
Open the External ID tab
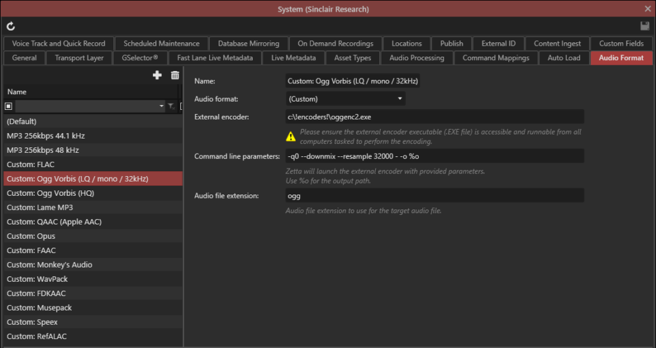pos(499,44)
